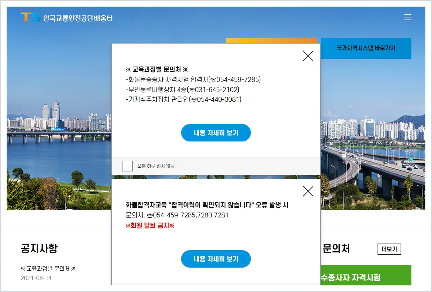Click 내용 자세히 보기 in 화물합격자교육 popup
This screenshot has width=432, height=292.
[216, 259]
